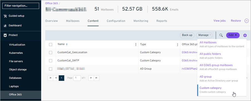This screenshot has width=251, height=101.
Task: Open Guided setup in sidebar
Action: point(16,16)
